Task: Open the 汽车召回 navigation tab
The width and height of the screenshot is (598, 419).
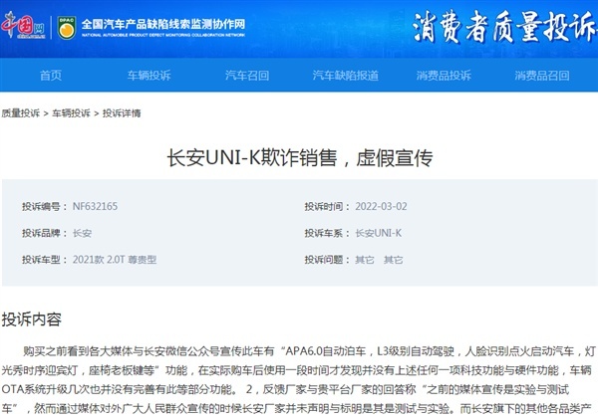Action: point(247,75)
